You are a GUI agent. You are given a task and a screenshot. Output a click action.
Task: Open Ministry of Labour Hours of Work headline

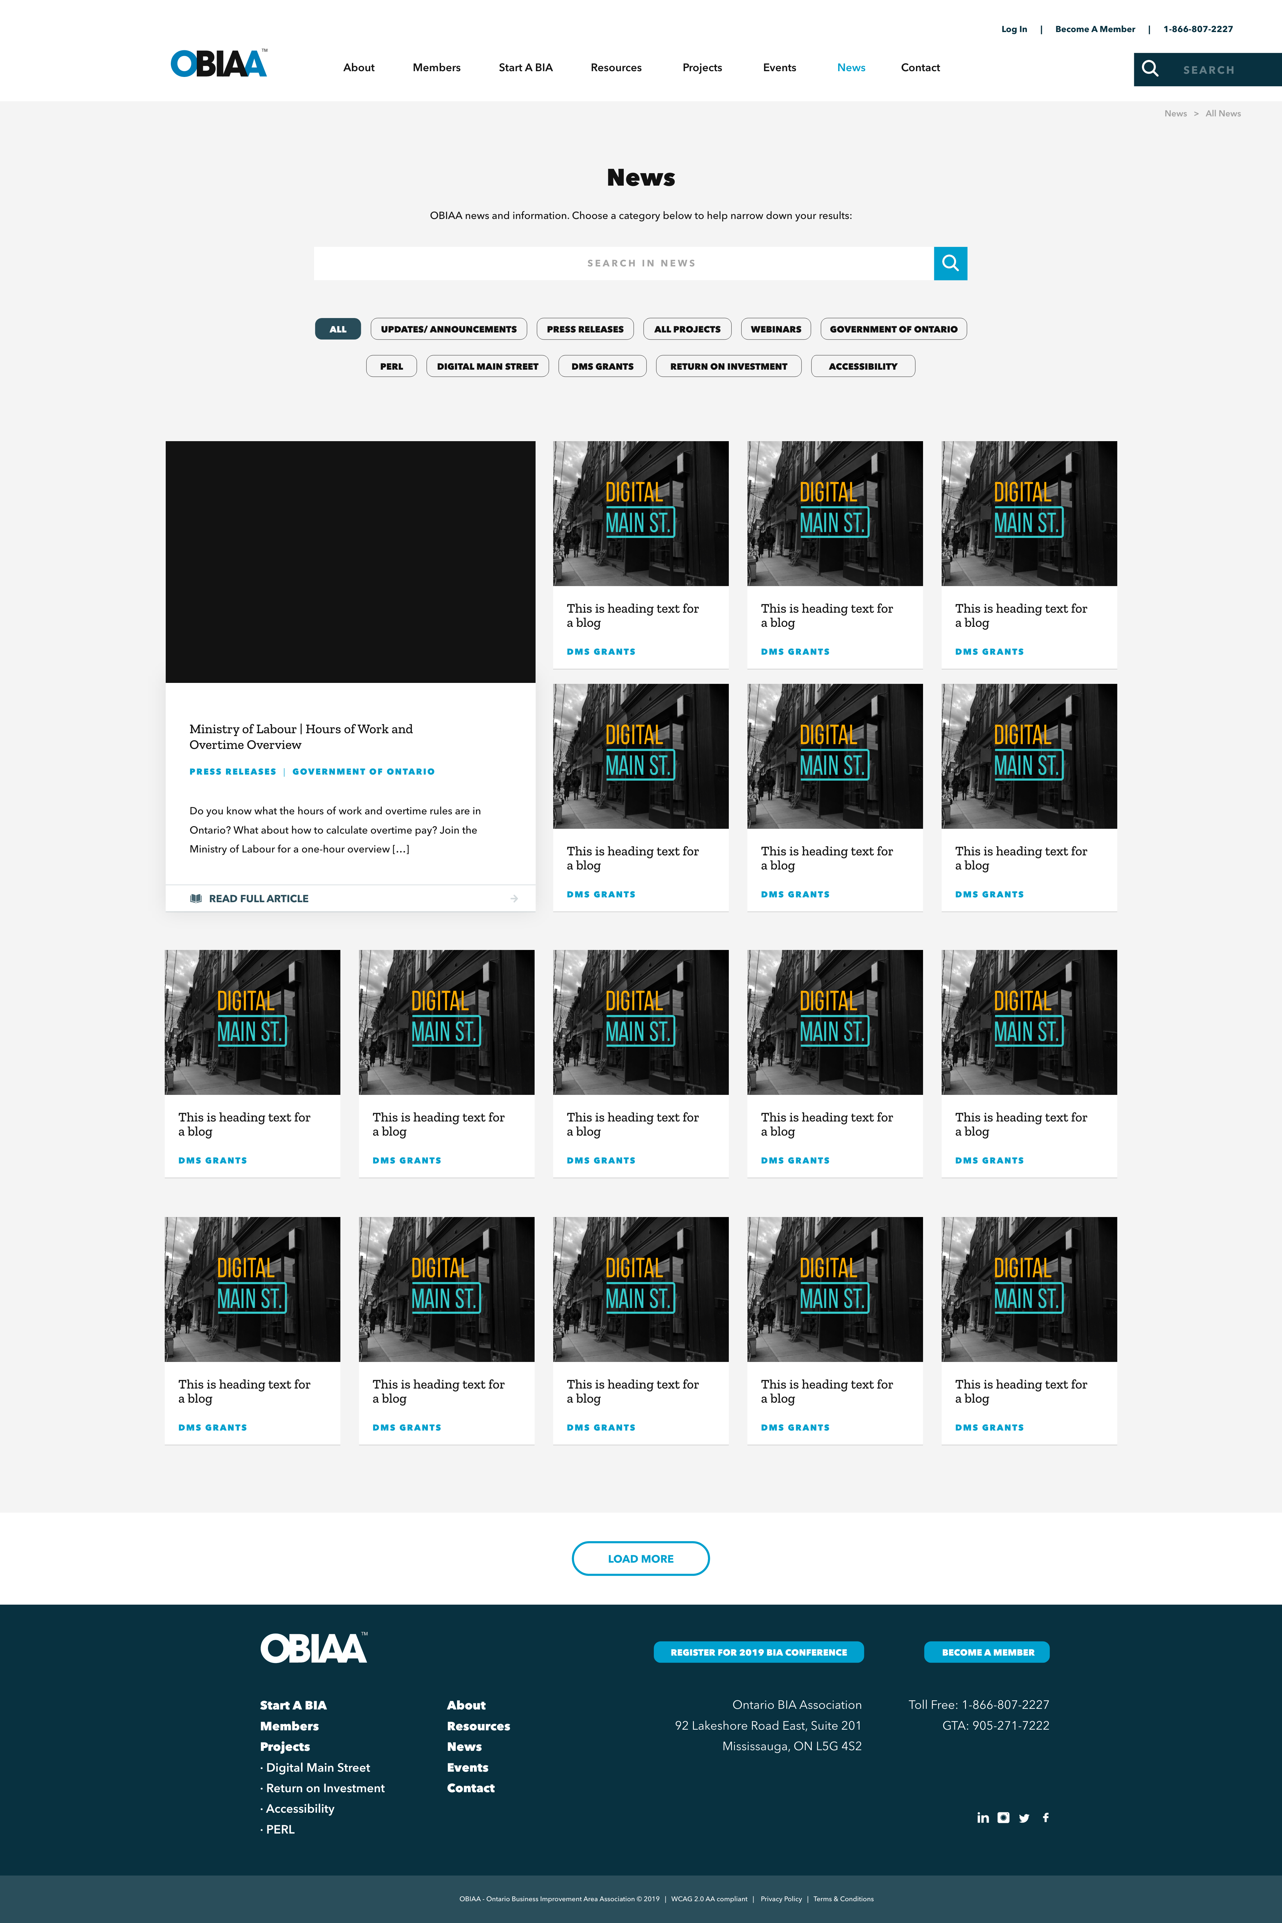point(301,737)
